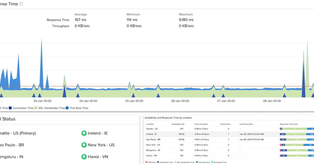The width and height of the screenshot is (314, 164).
Task: Toggle First Byte Time series in chart legend
Action: pyautogui.click(x=68, y=108)
